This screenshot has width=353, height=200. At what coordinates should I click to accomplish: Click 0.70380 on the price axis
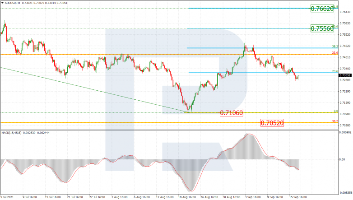pyautogui.click(x=345, y=125)
